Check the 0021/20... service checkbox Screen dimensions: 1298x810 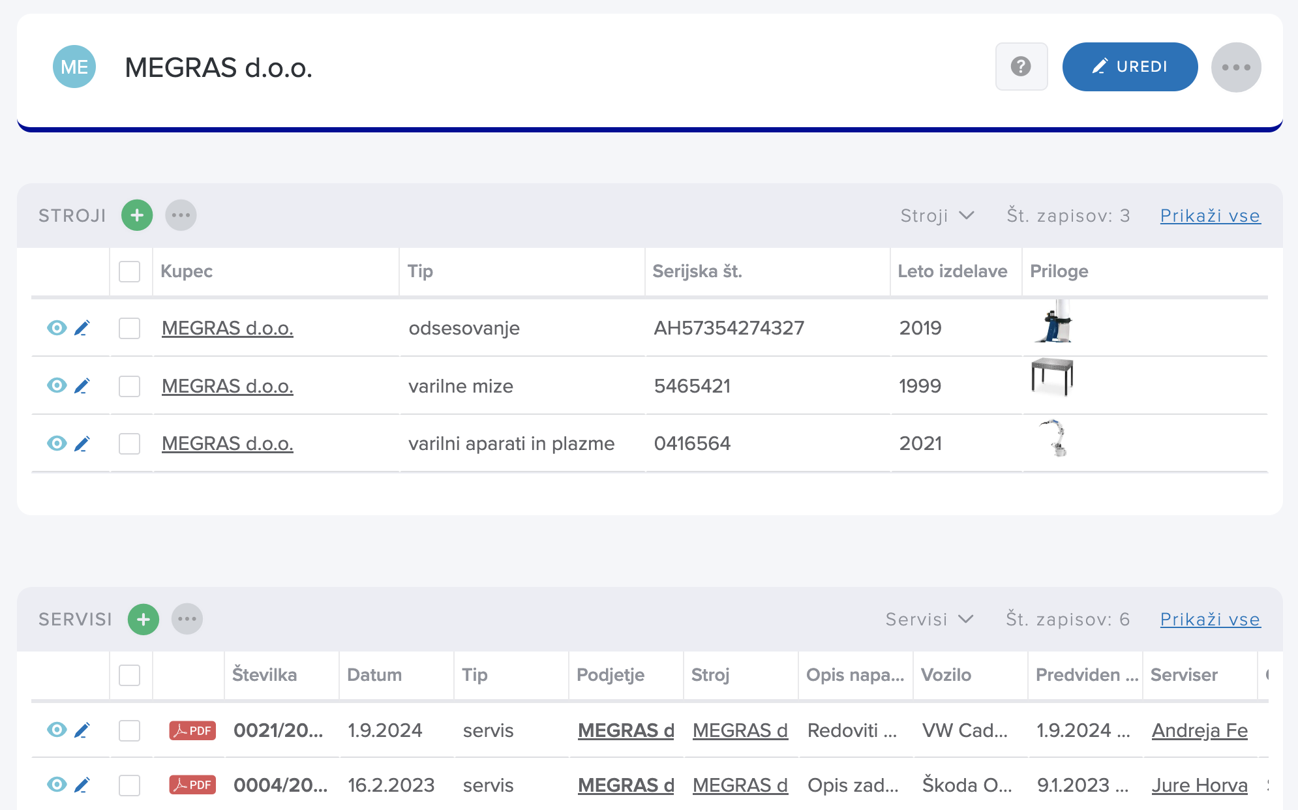click(130, 730)
